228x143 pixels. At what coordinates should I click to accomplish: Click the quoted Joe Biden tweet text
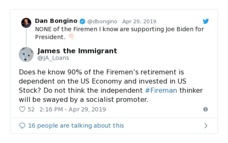pos(119,29)
